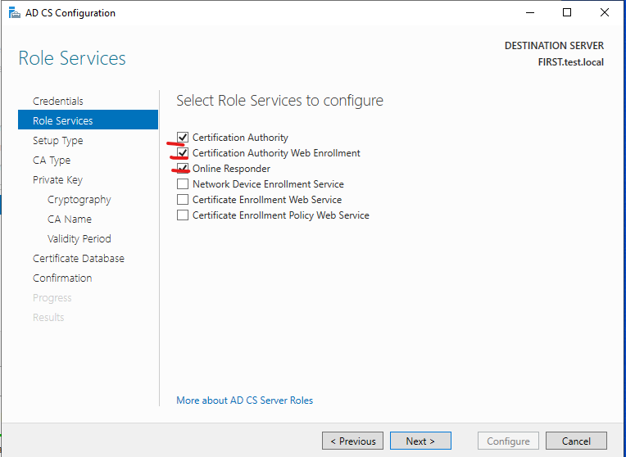Viewport: 626px width, 457px height.
Task: Go to the Credentials step
Action: (58, 101)
